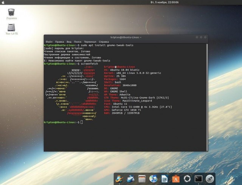Screen dimensions: 242x185
Task: Open the Поиск menu in Terminal
Action: [x=78, y=42]
